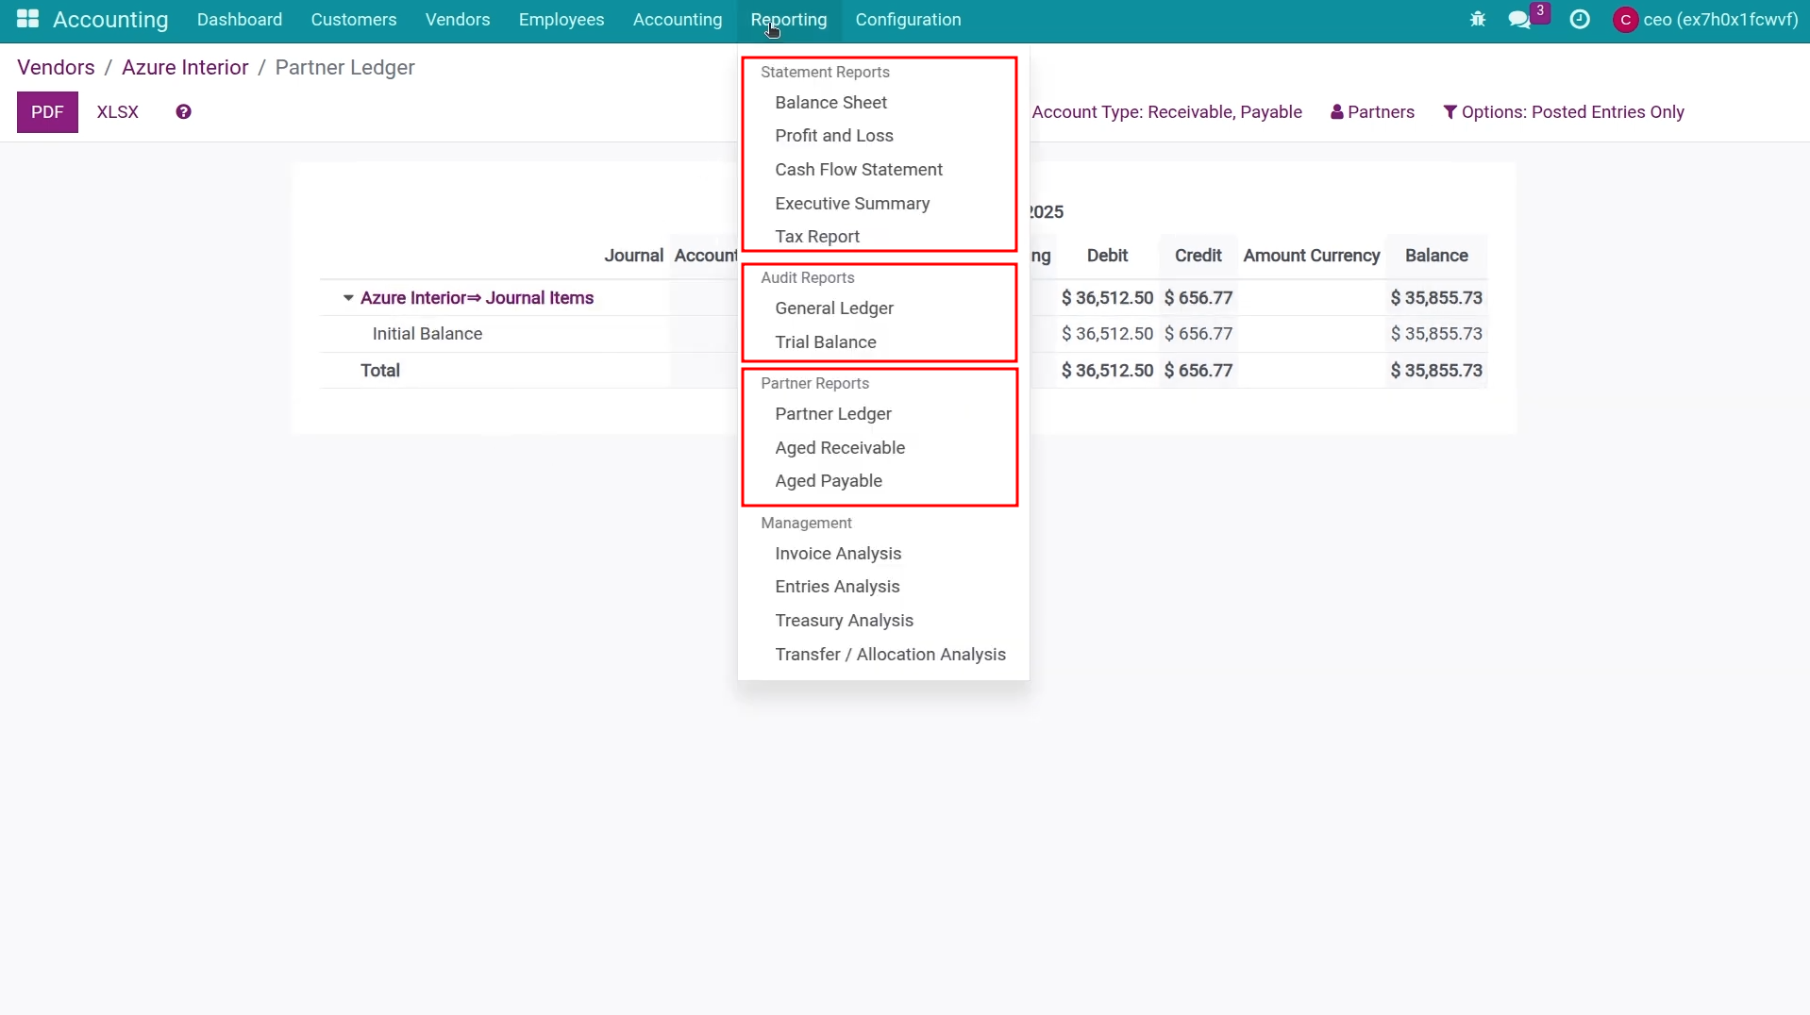Open Account Type filter dropdown
This screenshot has width=1810, height=1015.
(1166, 112)
